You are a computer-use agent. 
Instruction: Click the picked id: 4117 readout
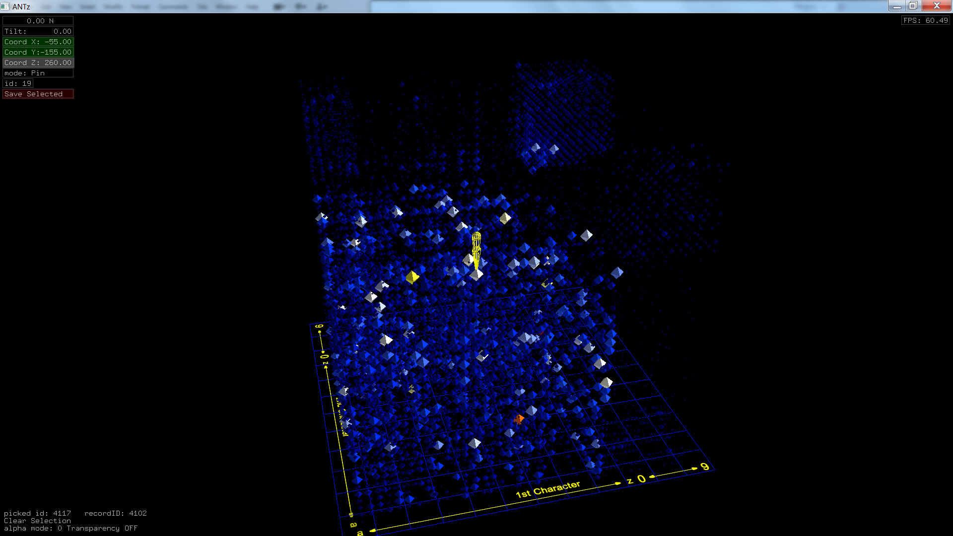[x=37, y=513]
